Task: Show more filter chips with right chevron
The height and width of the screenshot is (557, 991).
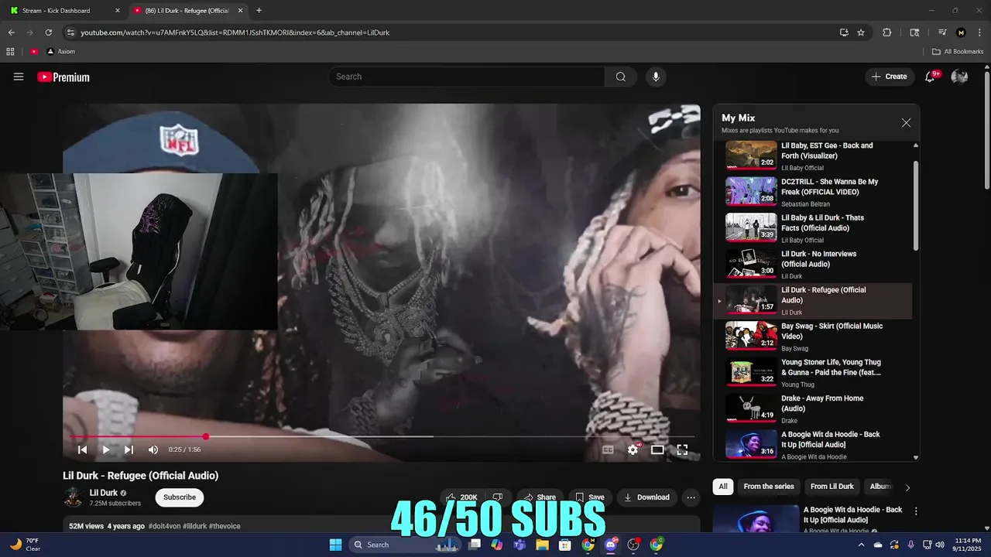Action: [x=907, y=487]
